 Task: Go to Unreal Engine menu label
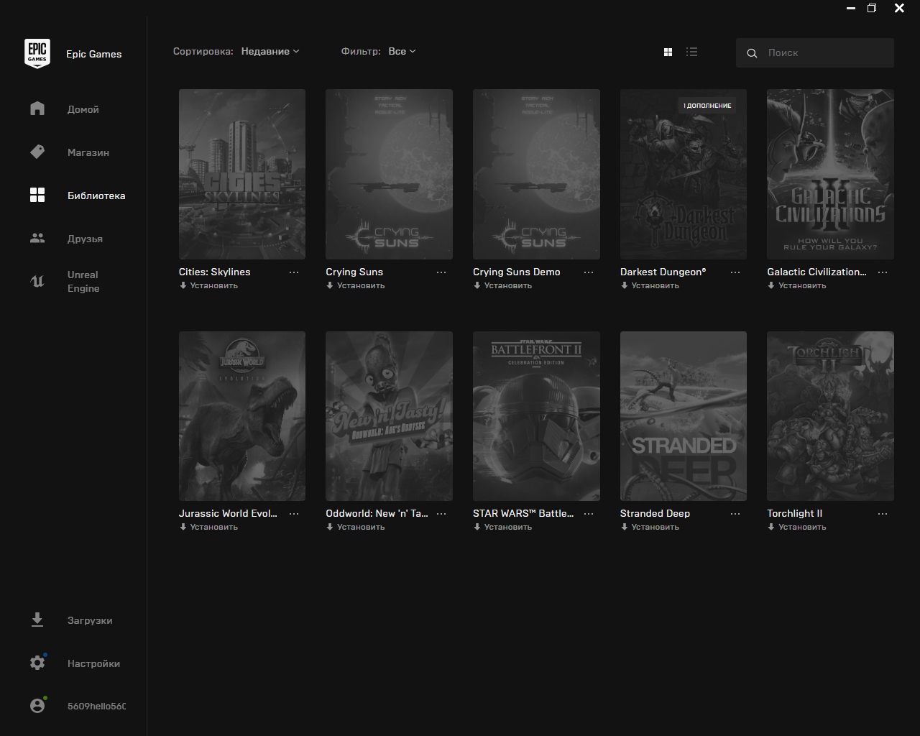(83, 282)
